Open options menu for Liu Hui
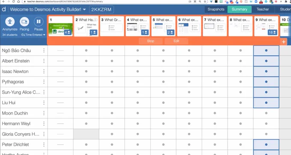This screenshot has width=291, height=155. tap(44, 103)
